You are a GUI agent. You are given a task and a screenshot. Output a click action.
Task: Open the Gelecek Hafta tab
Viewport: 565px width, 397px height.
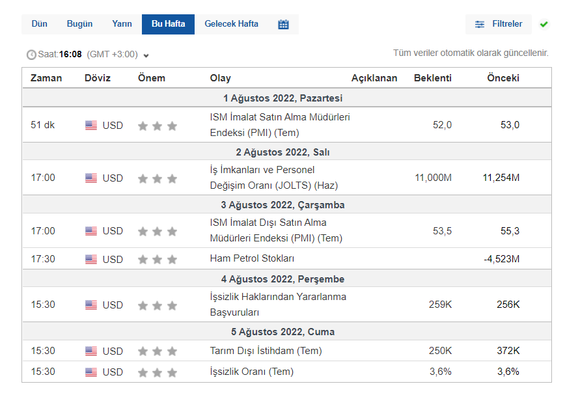(x=231, y=24)
